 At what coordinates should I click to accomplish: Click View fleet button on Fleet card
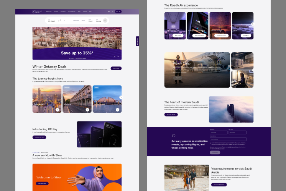click(246, 36)
